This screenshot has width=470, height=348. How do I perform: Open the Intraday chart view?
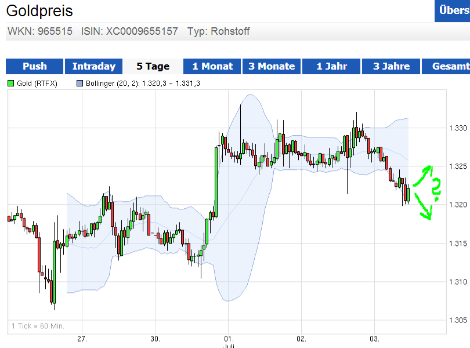tap(94, 67)
